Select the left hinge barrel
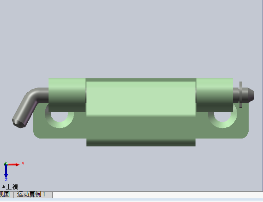The width and height of the screenshot is (263, 202). click(67, 95)
